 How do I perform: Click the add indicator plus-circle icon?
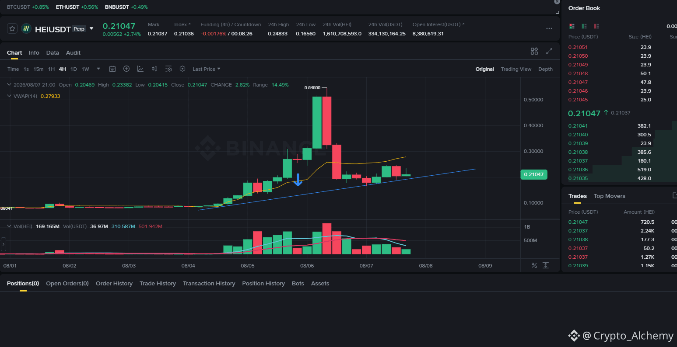[x=126, y=69]
